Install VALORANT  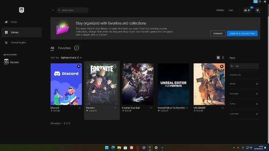pyautogui.click(x=198, y=111)
